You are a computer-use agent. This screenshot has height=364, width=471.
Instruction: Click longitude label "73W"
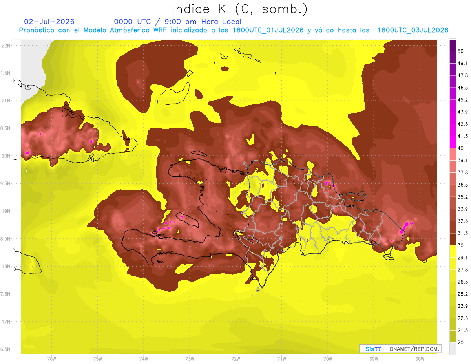tap(190, 359)
